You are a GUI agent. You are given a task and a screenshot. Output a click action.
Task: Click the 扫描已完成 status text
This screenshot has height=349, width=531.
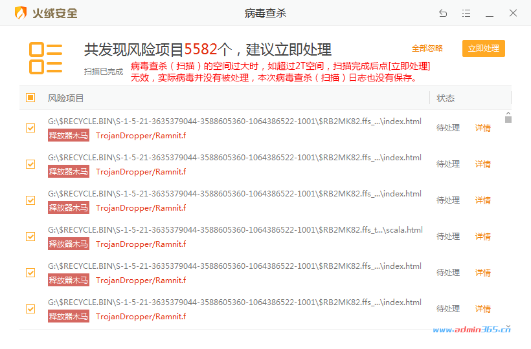coord(104,72)
